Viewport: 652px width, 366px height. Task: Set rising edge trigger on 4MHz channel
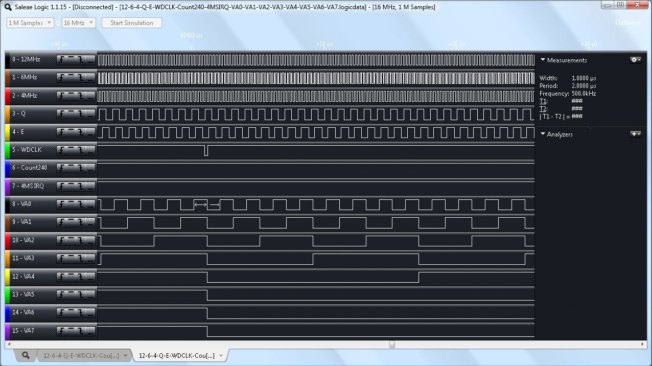61,96
